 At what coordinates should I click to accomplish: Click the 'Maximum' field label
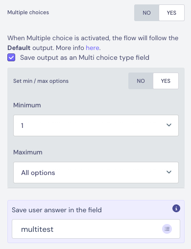click(x=28, y=152)
